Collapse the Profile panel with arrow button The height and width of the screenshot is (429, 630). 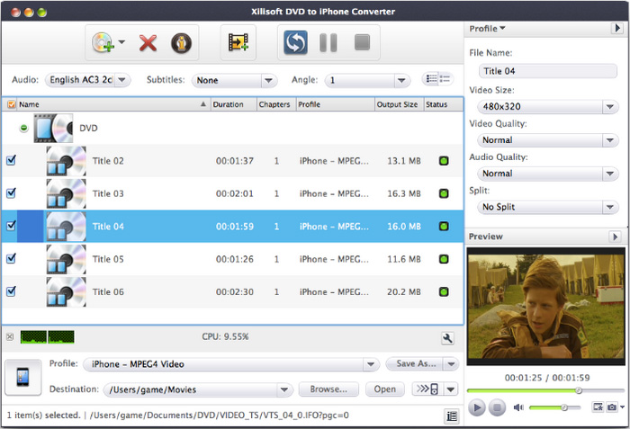(616, 28)
